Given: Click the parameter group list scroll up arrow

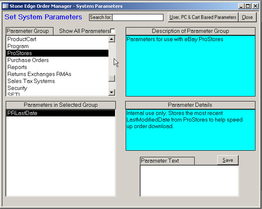Looking at the screenshot, I should click(112, 39).
